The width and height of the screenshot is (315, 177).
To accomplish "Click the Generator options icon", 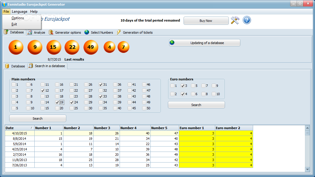I will (x=51, y=32).
